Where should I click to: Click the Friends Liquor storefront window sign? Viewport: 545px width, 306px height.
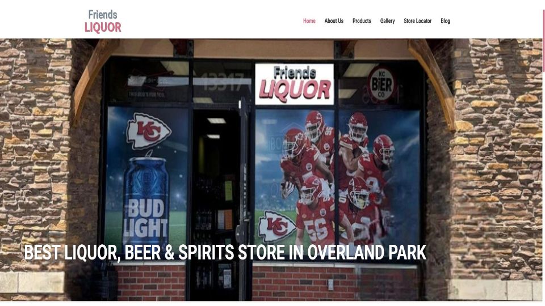(295, 84)
